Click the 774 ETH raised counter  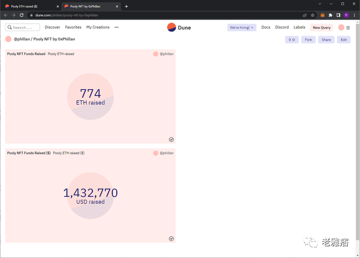91,97
